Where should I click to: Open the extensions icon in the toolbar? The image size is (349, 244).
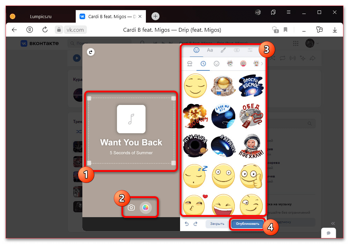click(x=319, y=30)
